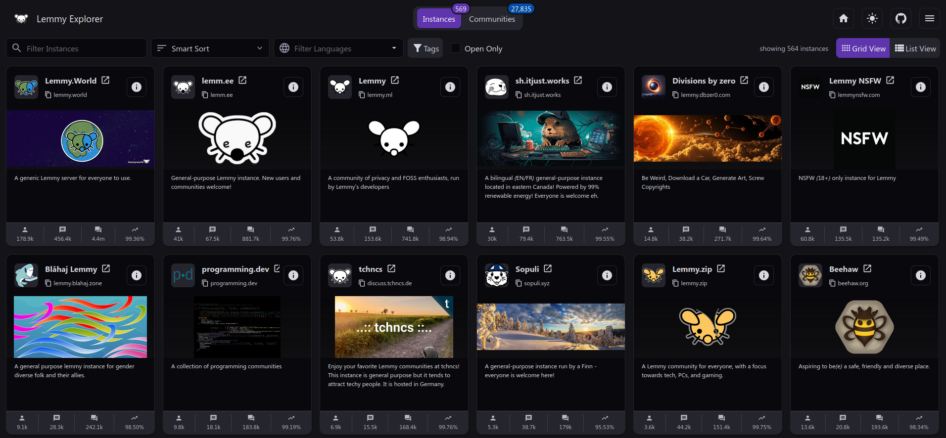Viewport: 946px width, 438px height.
Task: Open the Tags filter button
Action: [x=426, y=48]
